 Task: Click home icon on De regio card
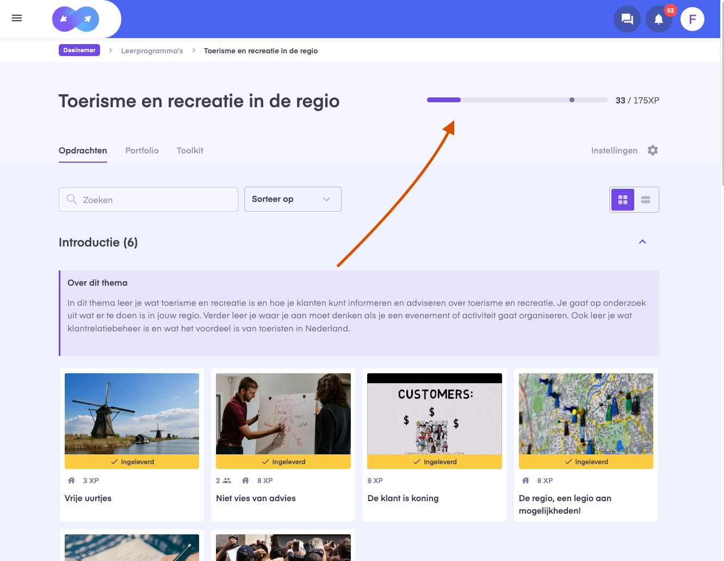click(525, 480)
